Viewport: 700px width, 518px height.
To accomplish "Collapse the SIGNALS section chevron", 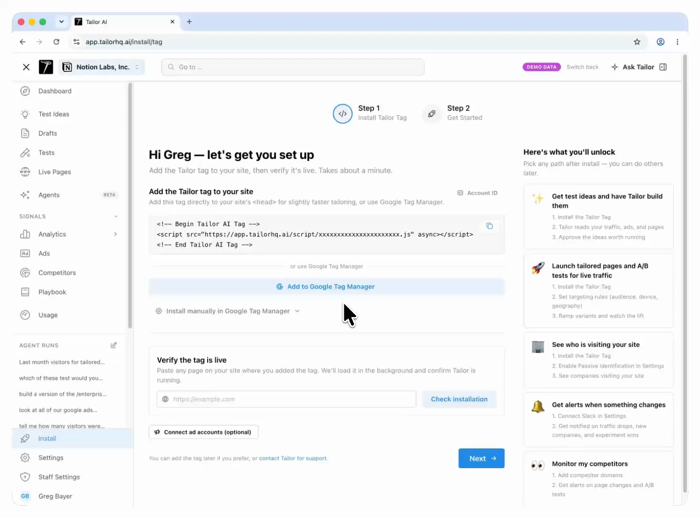I will coord(116,216).
